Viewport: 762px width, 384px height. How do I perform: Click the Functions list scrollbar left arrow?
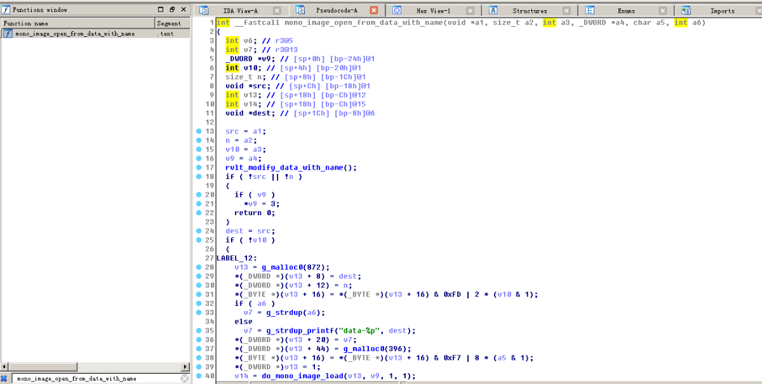coord(4,367)
